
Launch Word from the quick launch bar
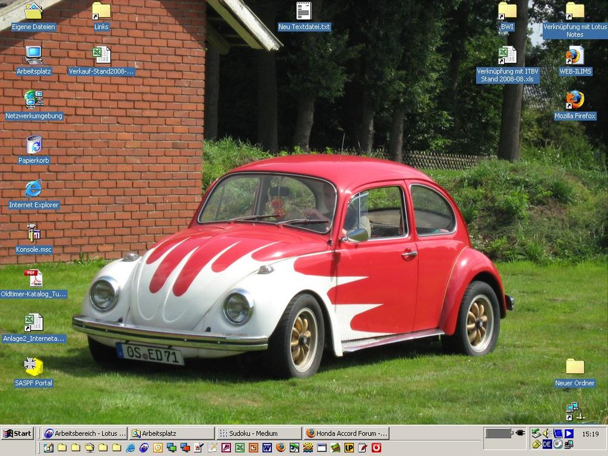(266, 447)
